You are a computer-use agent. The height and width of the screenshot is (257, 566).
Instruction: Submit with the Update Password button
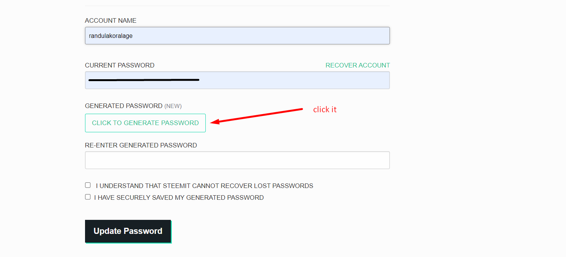[128, 231]
